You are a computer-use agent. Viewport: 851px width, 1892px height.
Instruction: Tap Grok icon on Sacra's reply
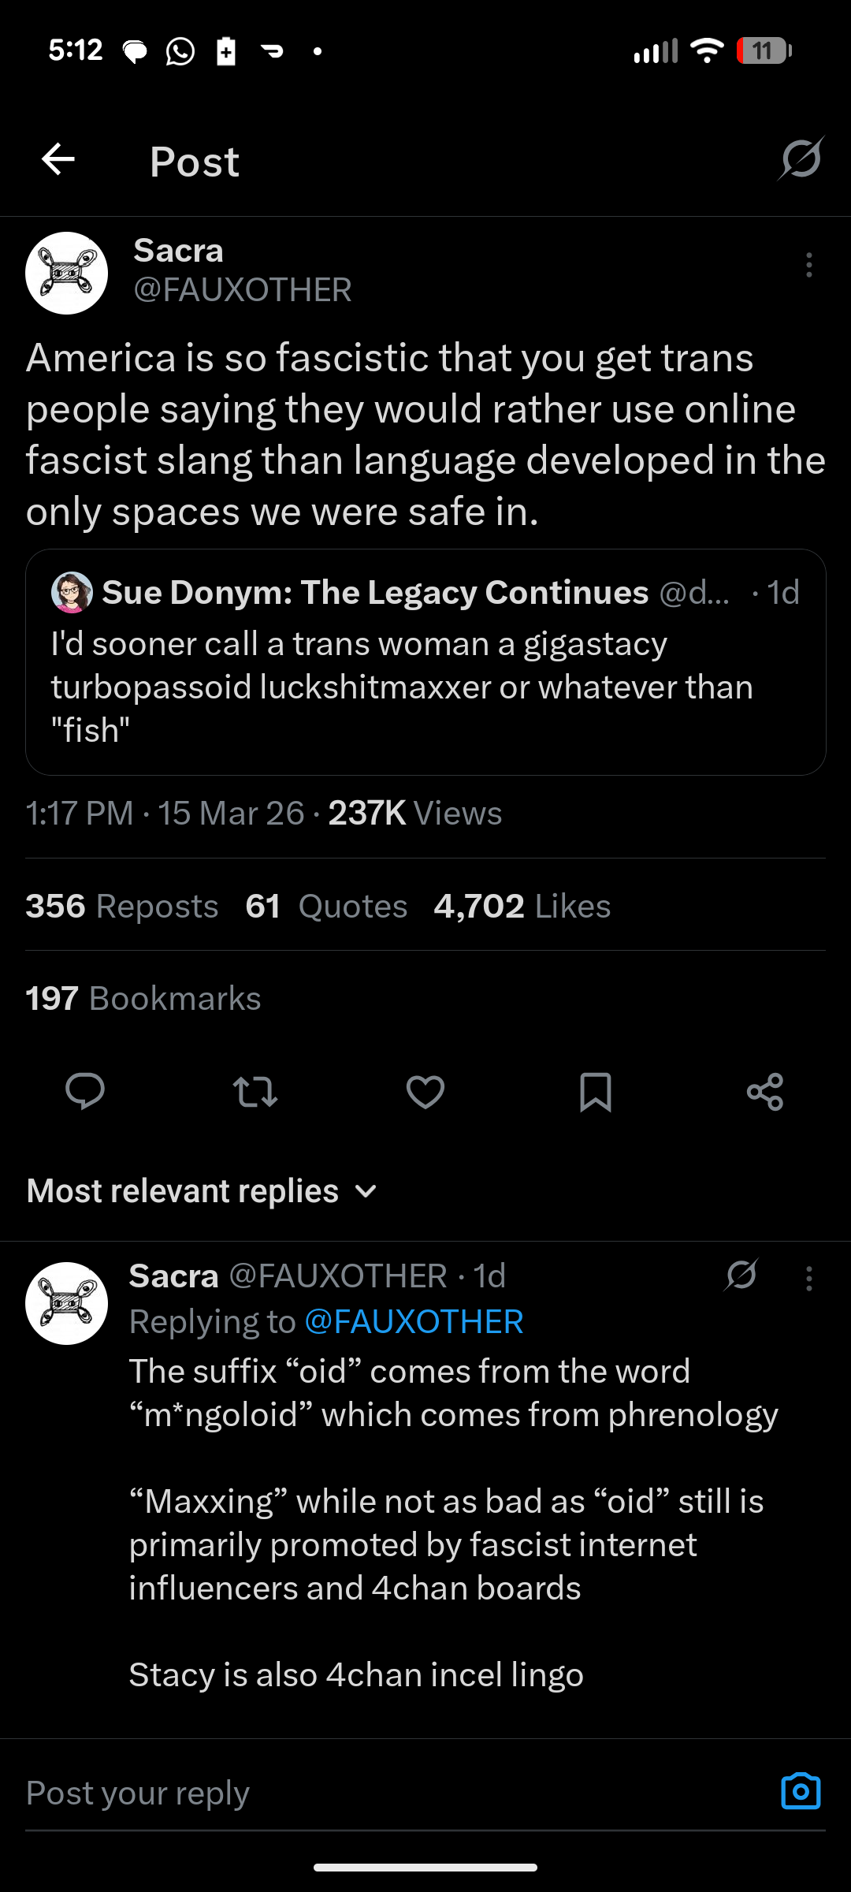point(741,1275)
